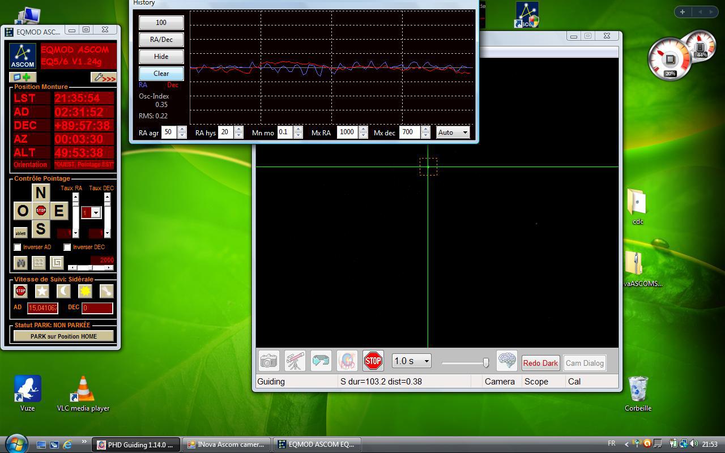Click the RA hys spinner arrows
Image resolution: width=725 pixels, height=453 pixels.
click(238, 132)
